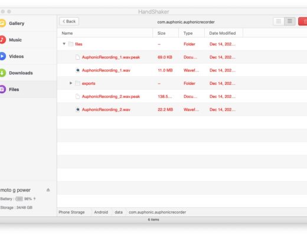Select the Music sidebar label
This screenshot has width=307, height=236.
pos(15,40)
